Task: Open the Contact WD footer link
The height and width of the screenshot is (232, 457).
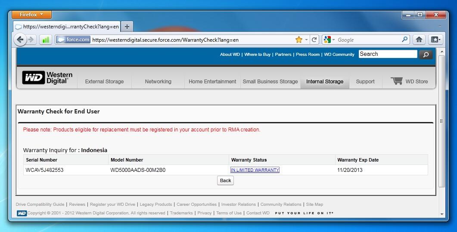Action: click(258, 213)
